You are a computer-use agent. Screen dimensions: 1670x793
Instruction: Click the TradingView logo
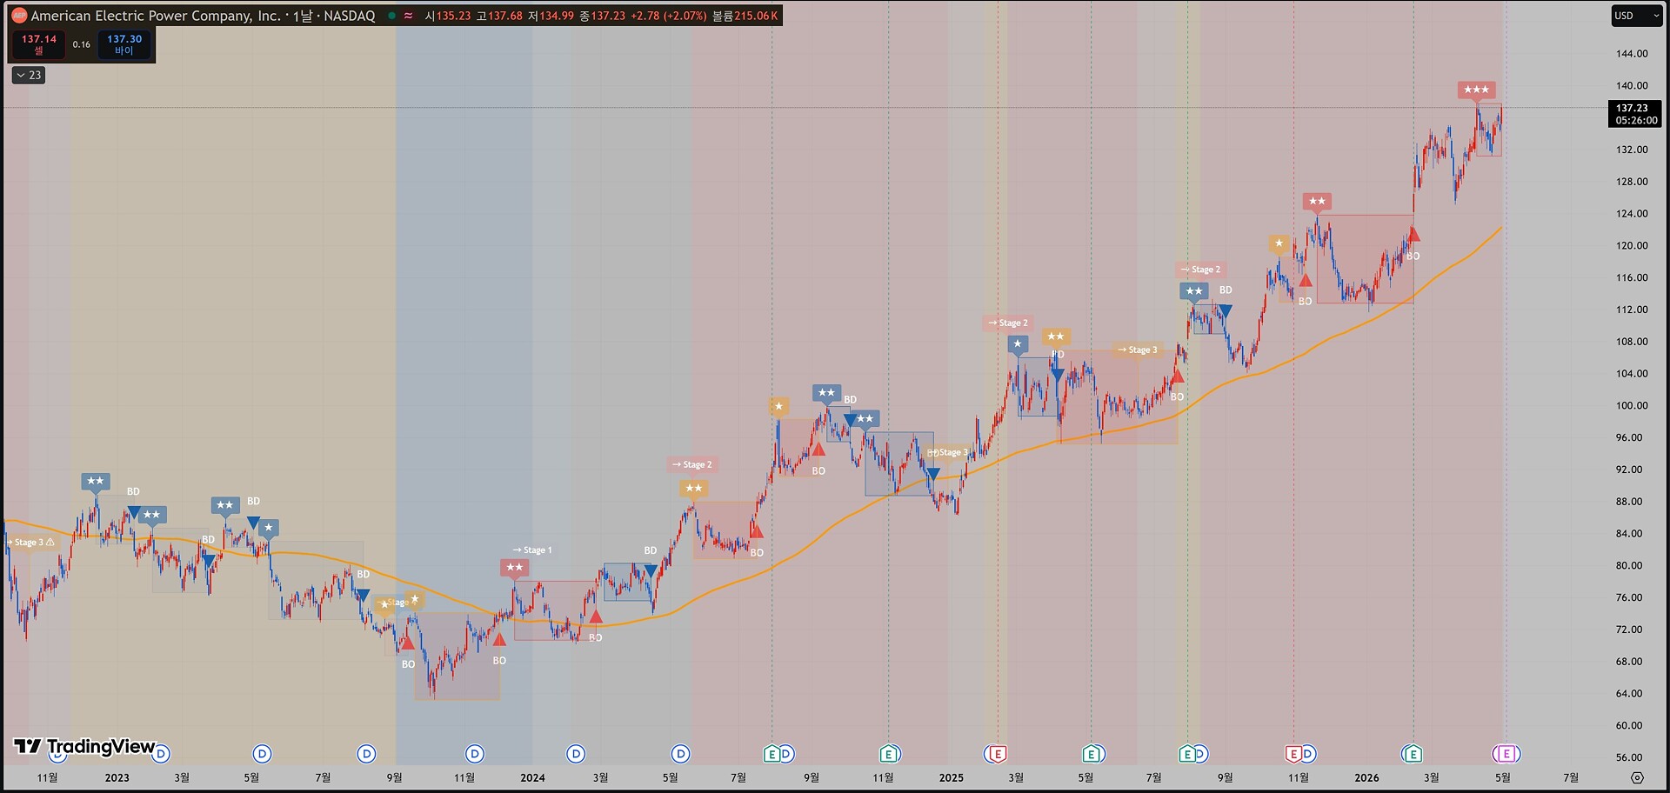(x=84, y=746)
